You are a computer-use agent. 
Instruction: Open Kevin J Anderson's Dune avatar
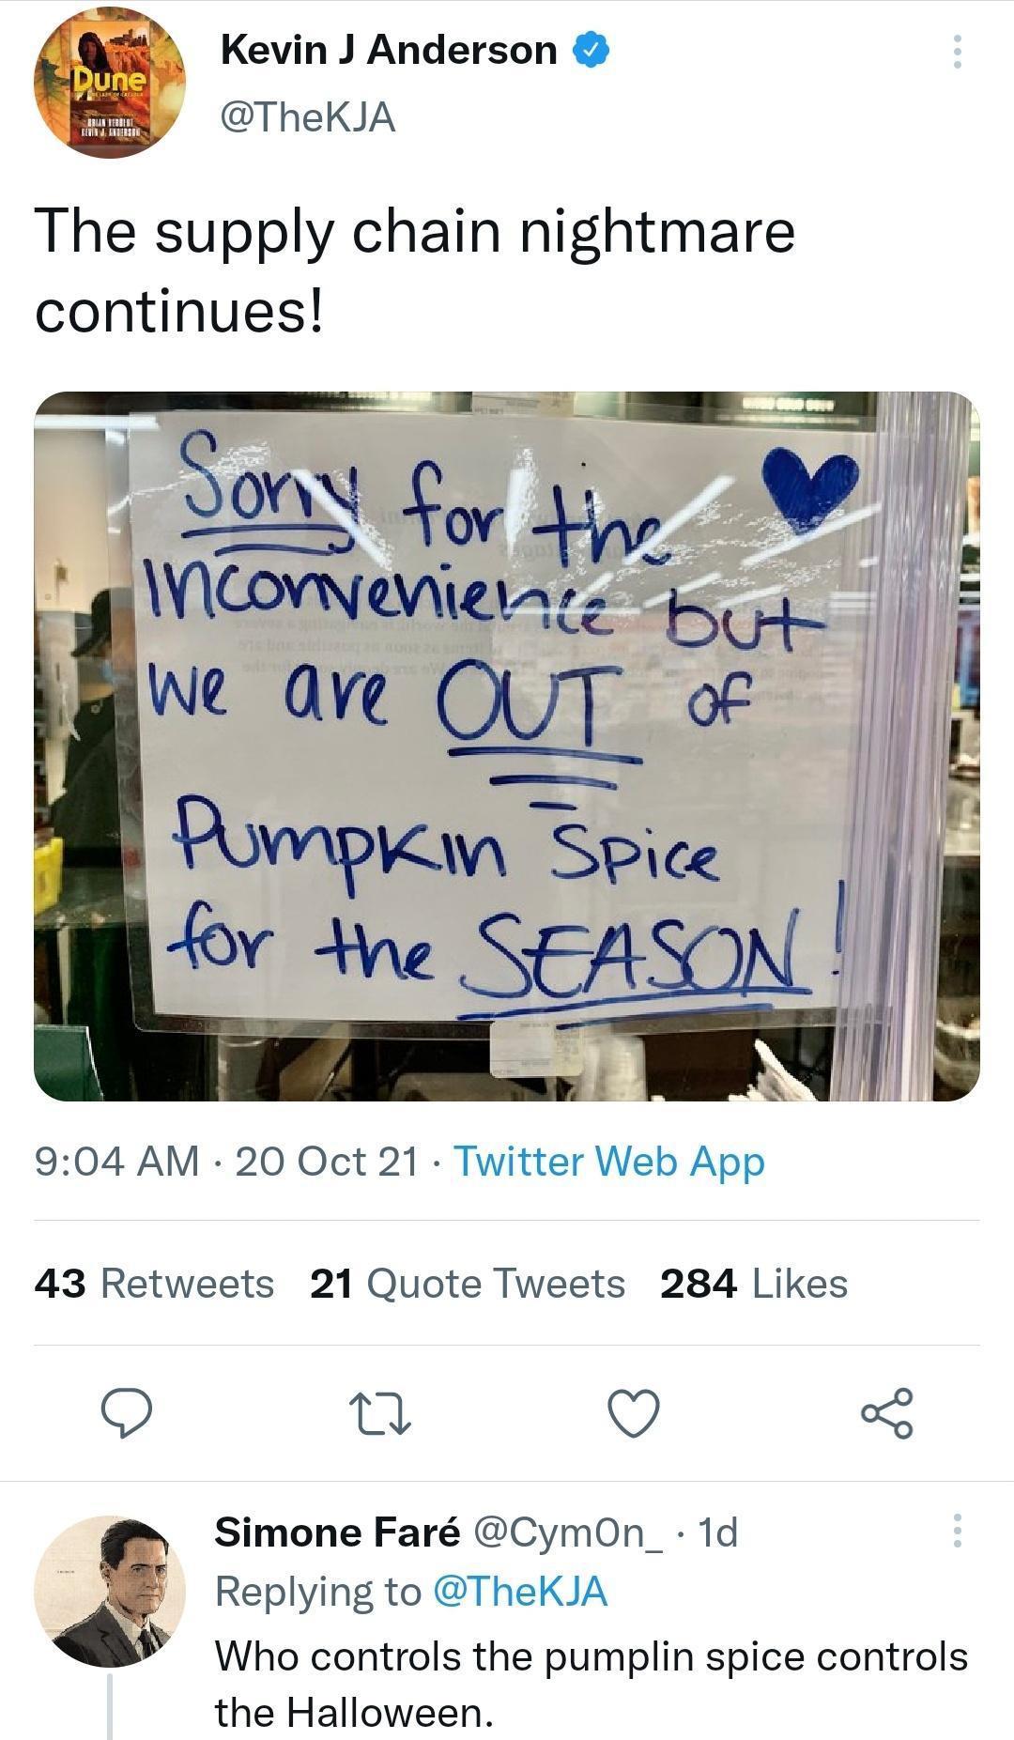coord(110,83)
